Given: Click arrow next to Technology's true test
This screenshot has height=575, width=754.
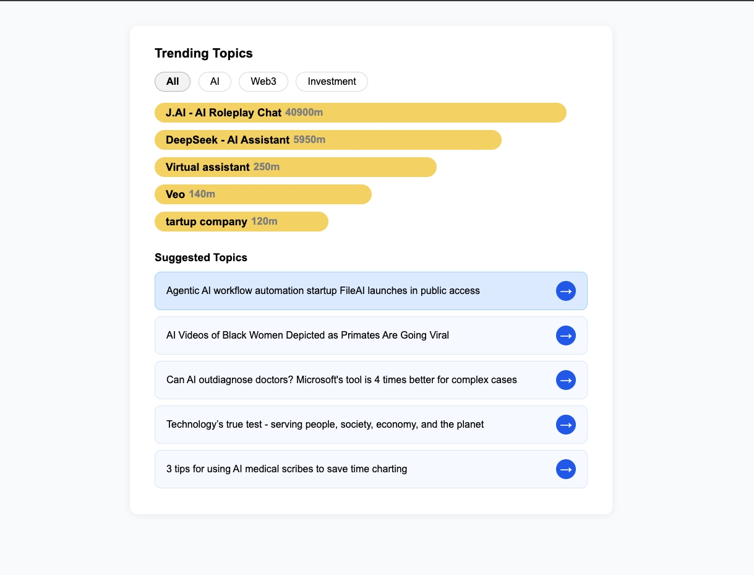Looking at the screenshot, I should 566,425.
